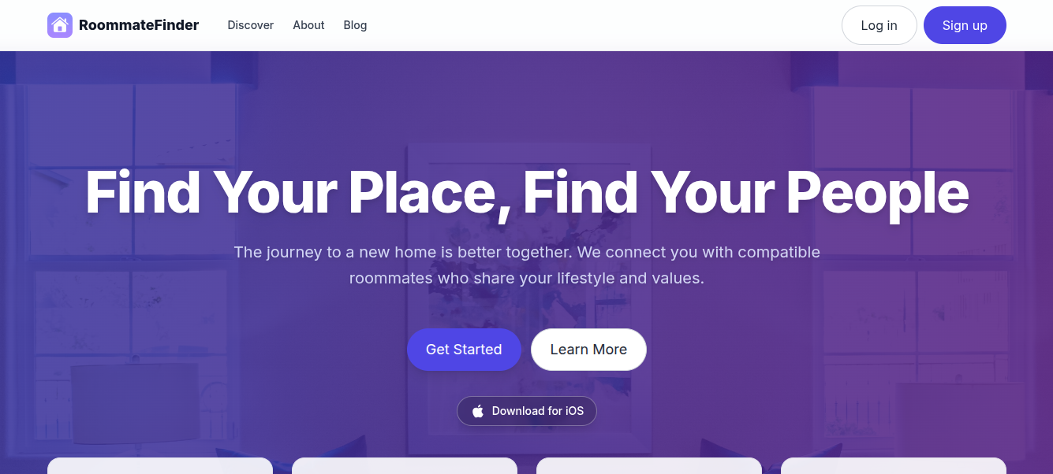The height and width of the screenshot is (474, 1053).
Task: Select the second white card at bottom
Action: (x=405, y=466)
